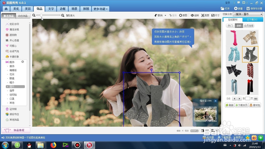This screenshot has height=149, width=265.
Task: Go to previous material page arrow
Action: coord(234,99)
